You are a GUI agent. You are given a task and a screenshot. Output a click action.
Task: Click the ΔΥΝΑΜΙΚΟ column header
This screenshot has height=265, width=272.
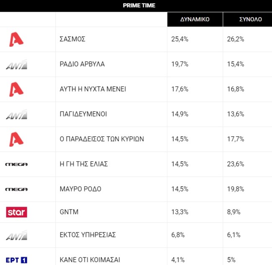(x=195, y=19)
